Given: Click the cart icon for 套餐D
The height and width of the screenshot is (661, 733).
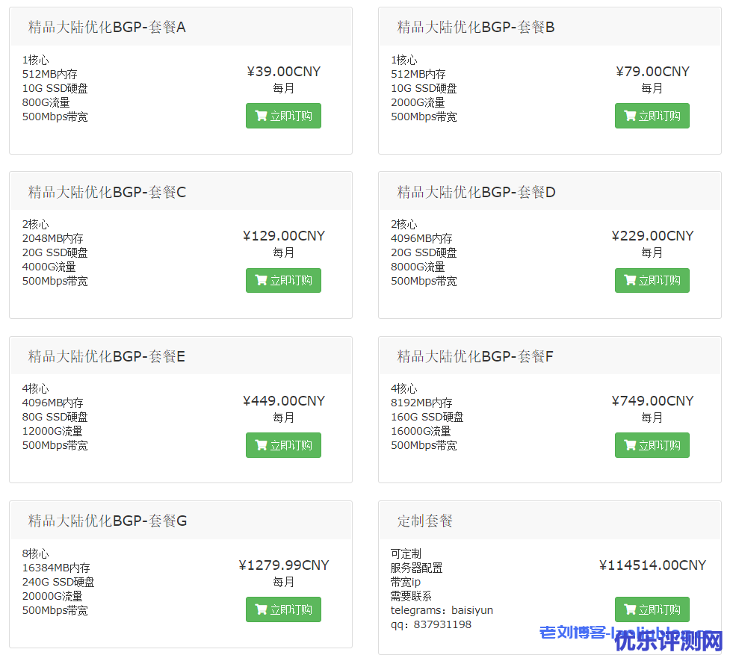Looking at the screenshot, I should point(630,280).
